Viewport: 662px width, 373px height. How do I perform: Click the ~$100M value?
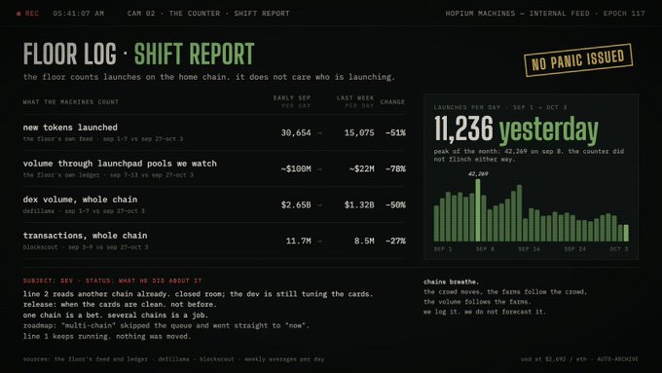point(296,168)
